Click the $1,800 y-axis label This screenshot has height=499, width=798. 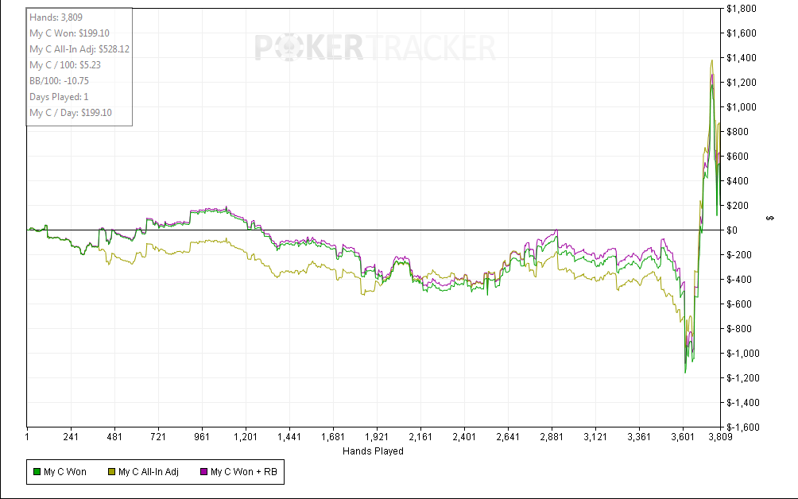(742, 9)
